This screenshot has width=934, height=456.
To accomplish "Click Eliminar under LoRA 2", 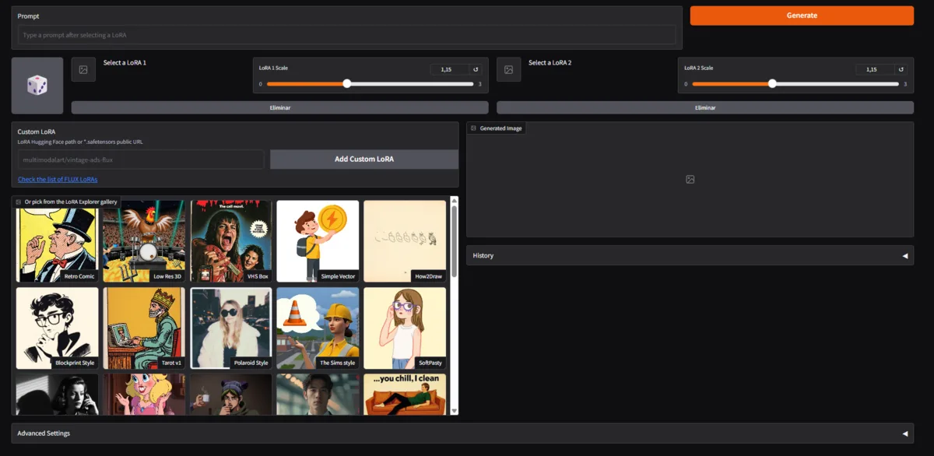I will pyautogui.click(x=705, y=107).
